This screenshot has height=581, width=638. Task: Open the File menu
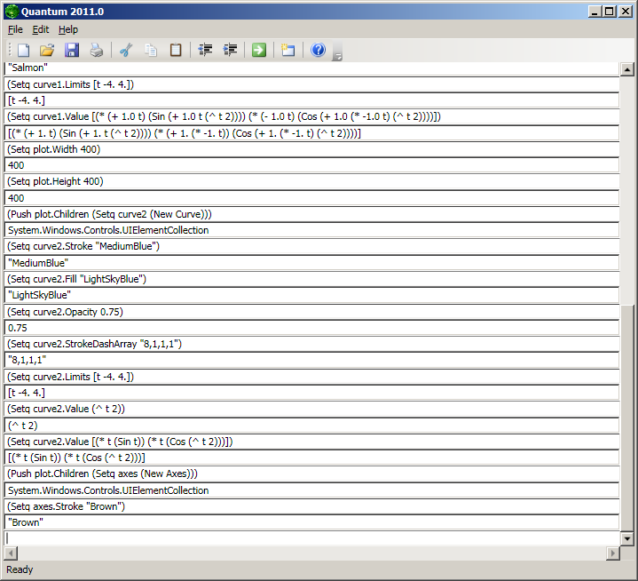click(15, 29)
